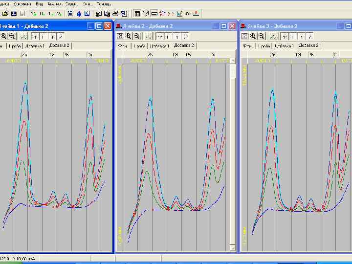The height and width of the screenshot is (264, 352).
Task: Open the Сервис menu
Action: (72, 4)
